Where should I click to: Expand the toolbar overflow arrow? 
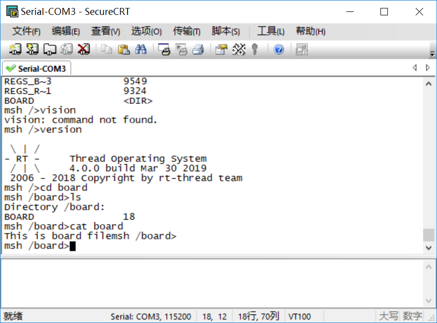pos(432,54)
